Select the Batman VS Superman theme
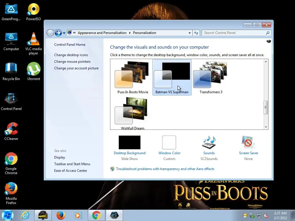The image size is (295, 221). 172,77
